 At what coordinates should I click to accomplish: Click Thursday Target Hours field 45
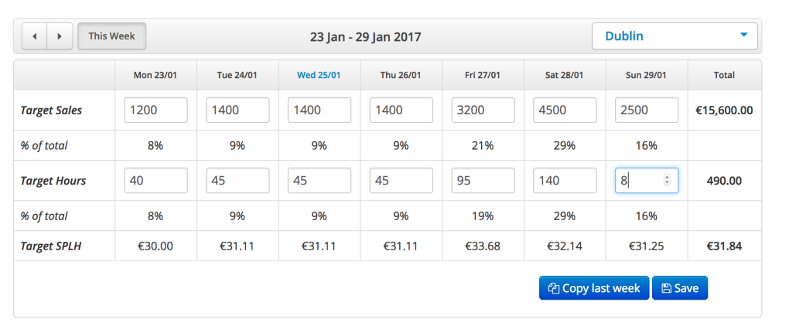point(401,180)
